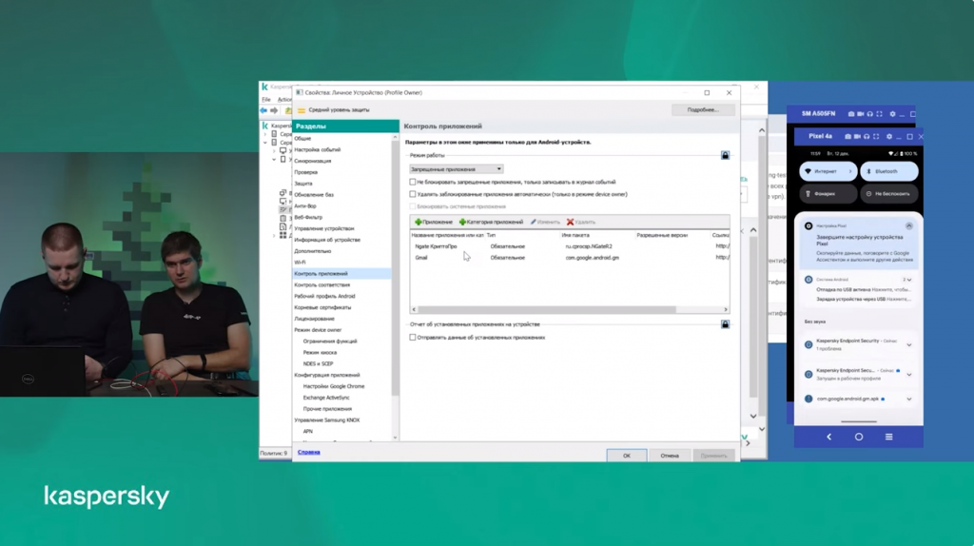Toggle the lock icon for Отчет section

click(x=725, y=324)
